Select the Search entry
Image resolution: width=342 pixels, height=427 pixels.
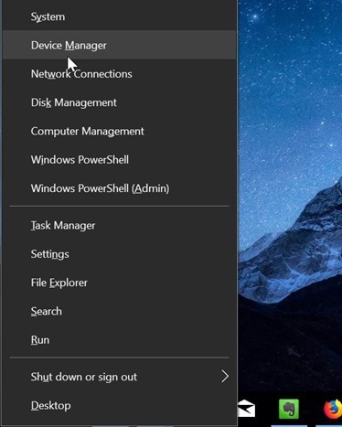click(x=120, y=311)
